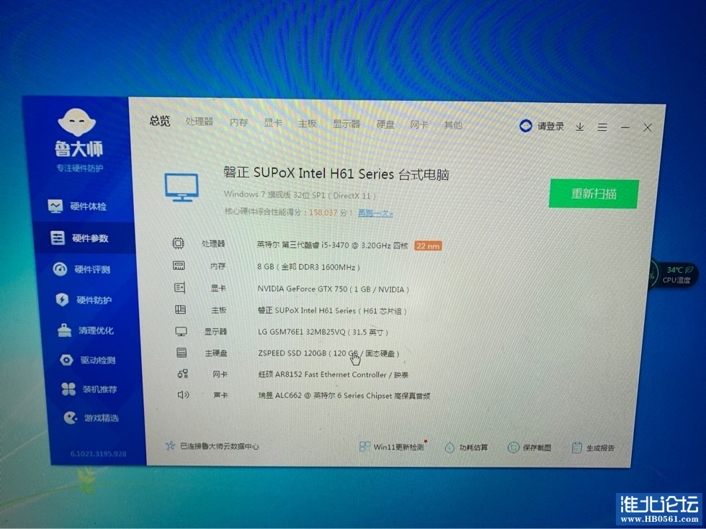Click the 显示器 monitor row icon
706x529 pixels.
[x=181, y=332]
